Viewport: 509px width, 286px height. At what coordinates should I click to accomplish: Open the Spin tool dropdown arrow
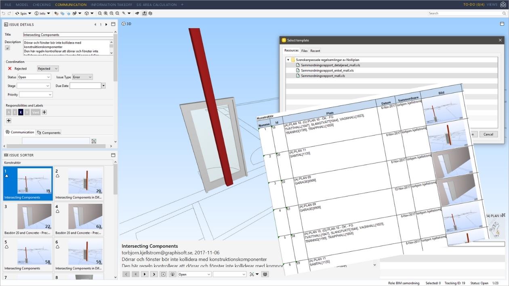coord(29,13)
